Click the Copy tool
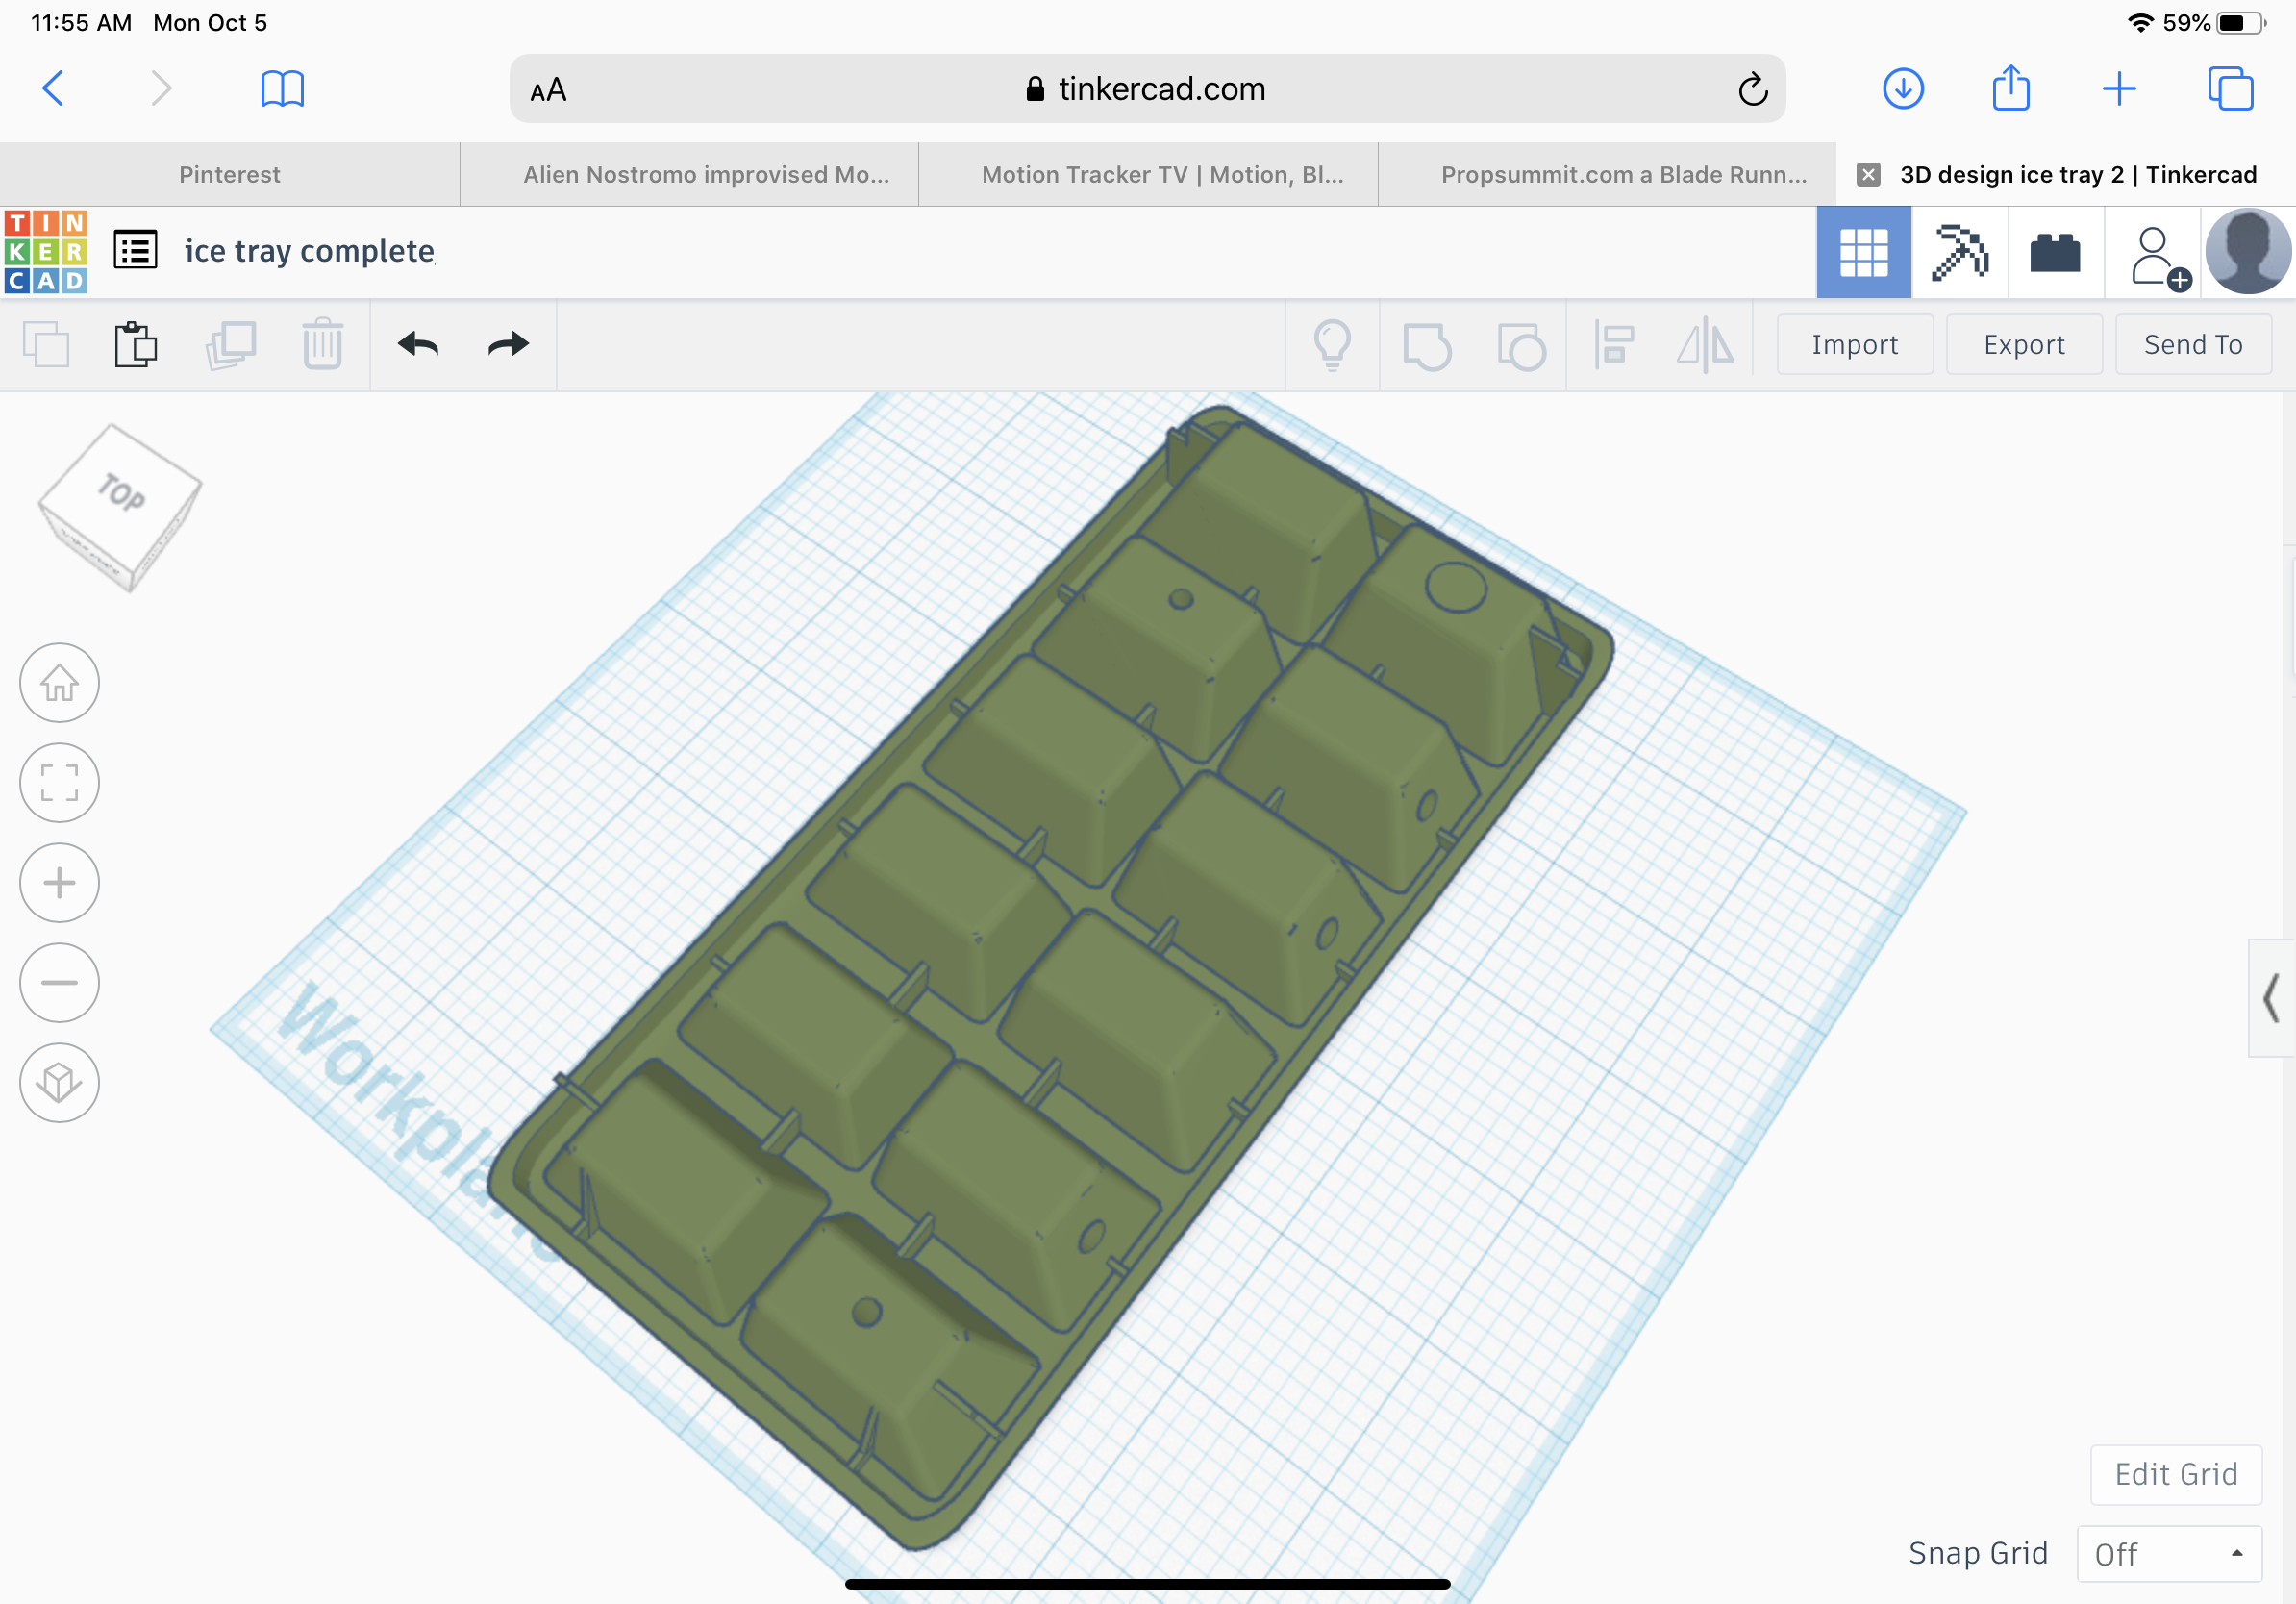2296x1604 pixels. (46, 345)
